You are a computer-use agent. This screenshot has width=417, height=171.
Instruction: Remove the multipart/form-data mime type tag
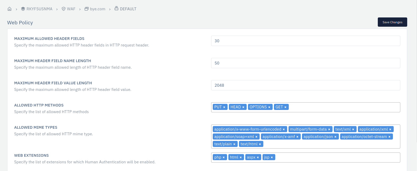point(329,130)
